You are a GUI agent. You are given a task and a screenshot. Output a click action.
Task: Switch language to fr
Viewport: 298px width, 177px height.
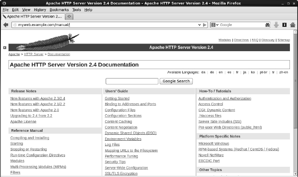237,72
